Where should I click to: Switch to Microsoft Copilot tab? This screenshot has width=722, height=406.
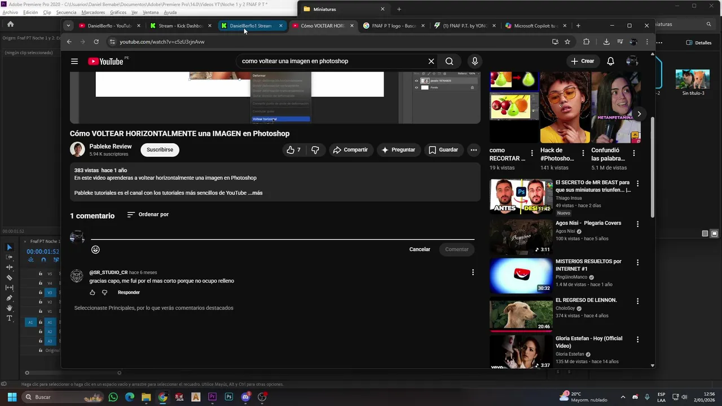pos(535,25)
